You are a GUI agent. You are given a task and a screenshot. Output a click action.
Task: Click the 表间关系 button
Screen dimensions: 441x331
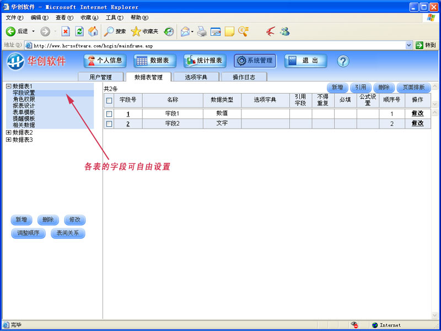pyautogui.click(x=68, y=233)
